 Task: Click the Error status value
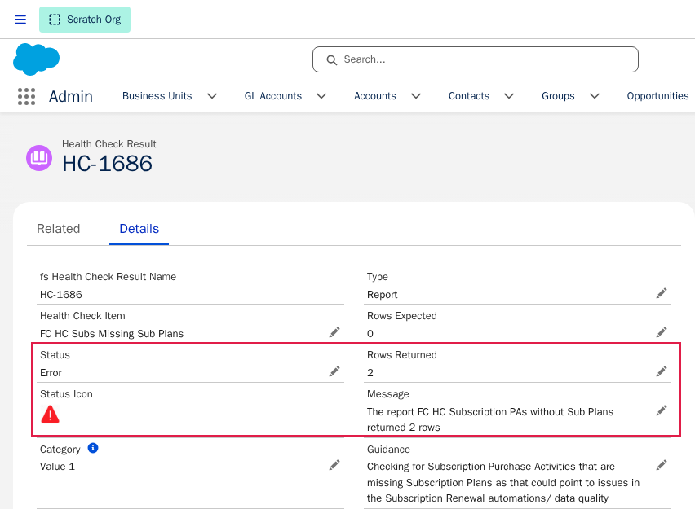pos(51,373)
